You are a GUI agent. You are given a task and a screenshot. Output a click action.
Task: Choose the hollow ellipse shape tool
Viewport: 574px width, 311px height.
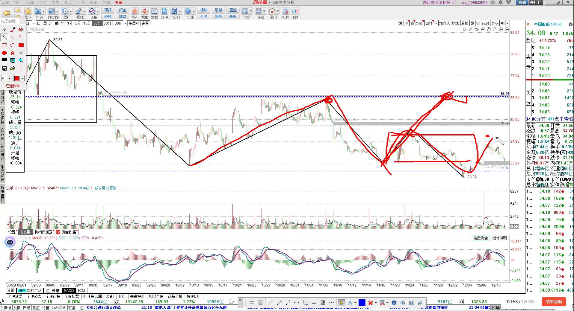tap(13, 45)
